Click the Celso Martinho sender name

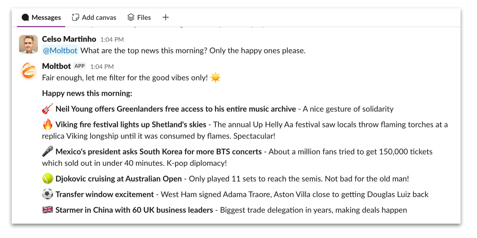tap(69, 39)
